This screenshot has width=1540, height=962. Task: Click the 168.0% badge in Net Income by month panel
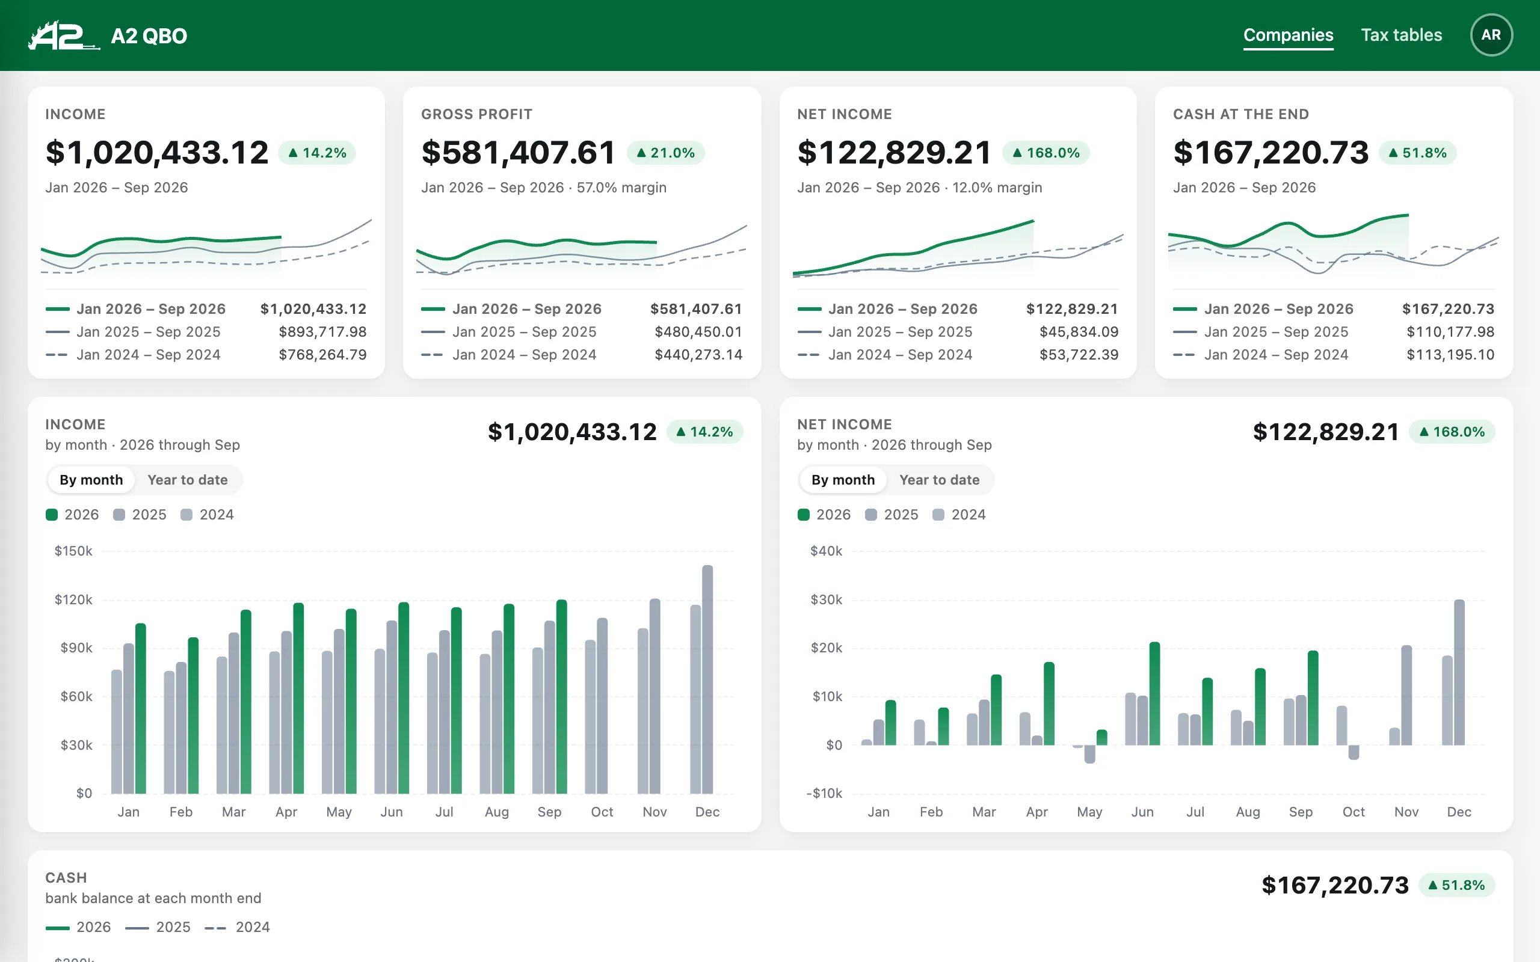click(x=1452, y=432)
